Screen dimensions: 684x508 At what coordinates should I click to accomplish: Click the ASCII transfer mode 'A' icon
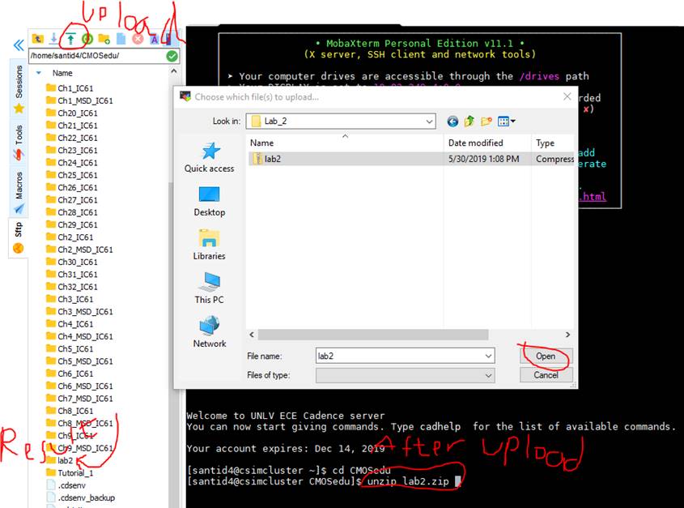click(x=154, y=40)
